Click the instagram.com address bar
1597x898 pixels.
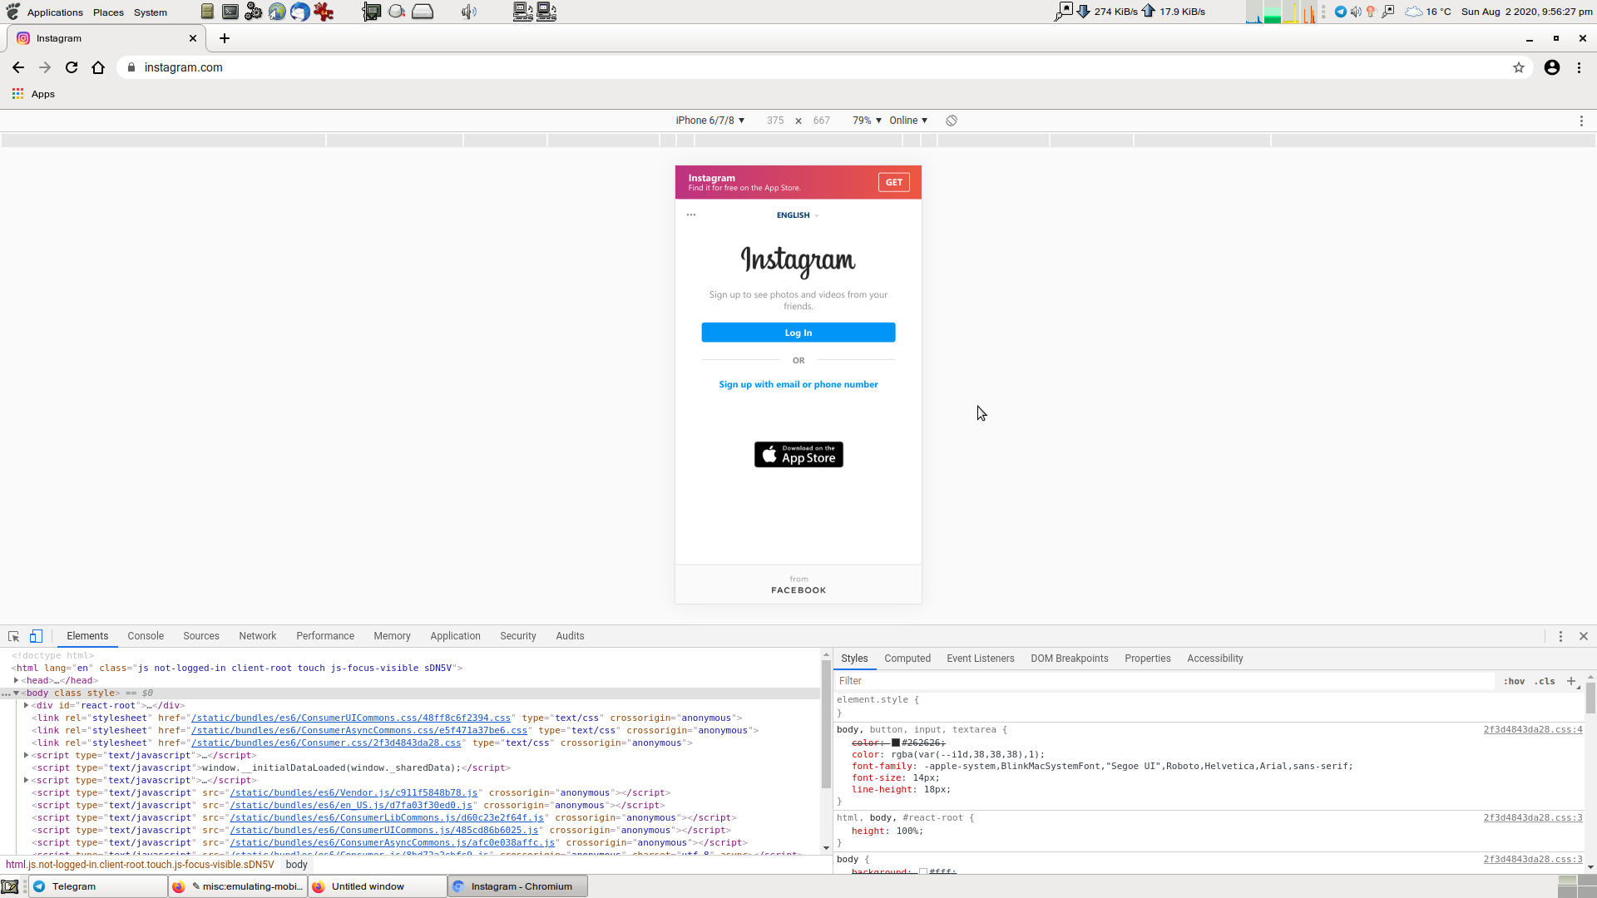pos(815,67)
